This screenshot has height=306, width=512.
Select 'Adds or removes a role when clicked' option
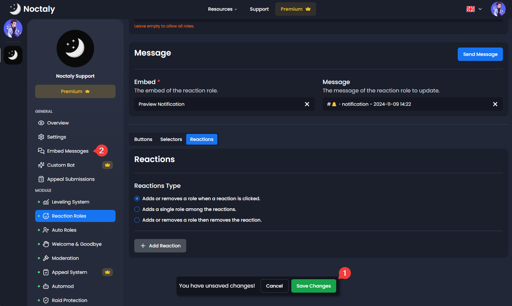pyautogui.click(x=137, y=199)
